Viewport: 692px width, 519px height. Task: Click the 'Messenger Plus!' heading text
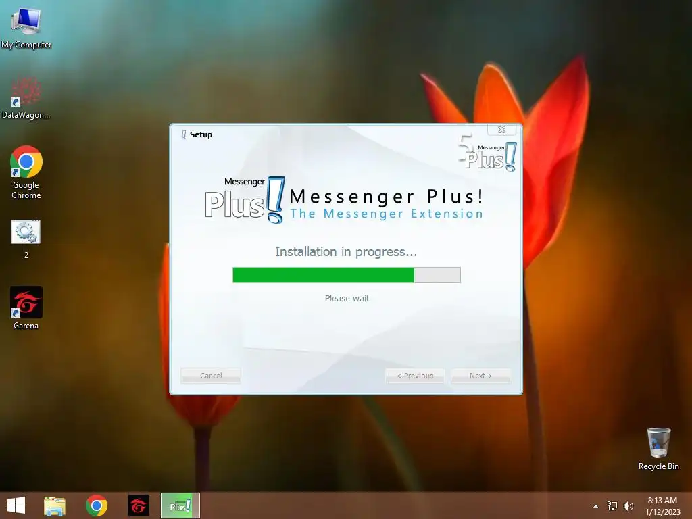tap(386, 197)
